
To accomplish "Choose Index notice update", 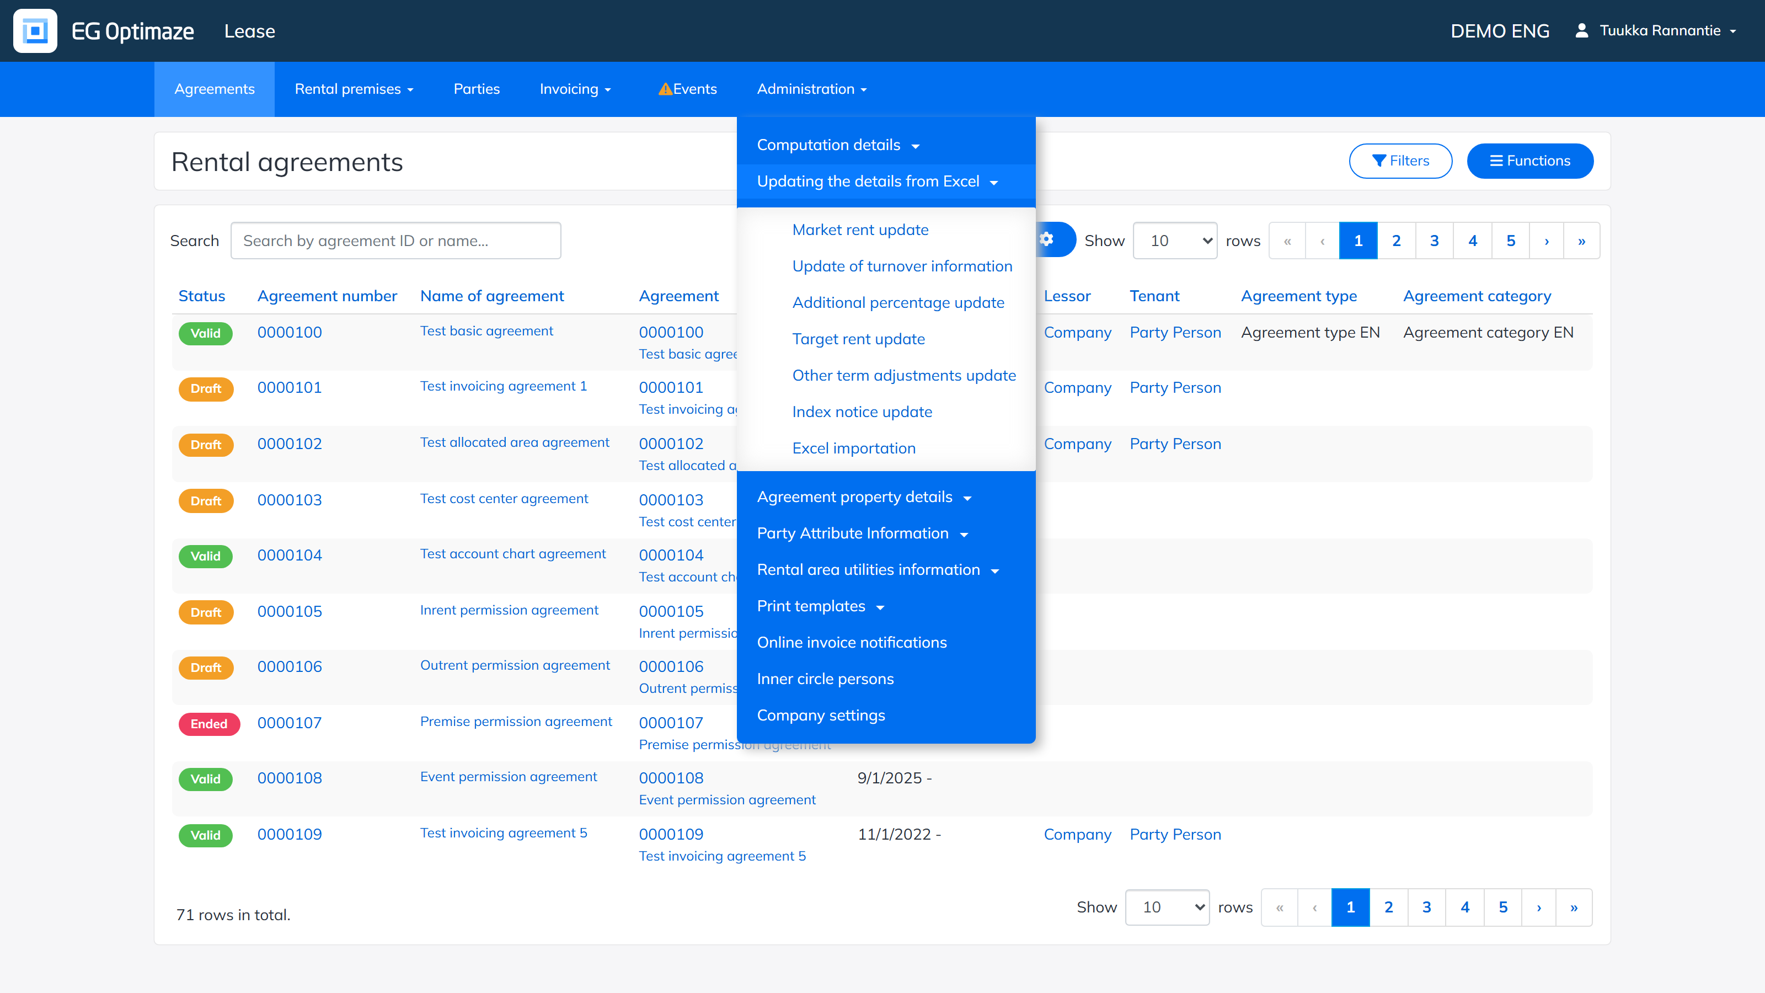I will point(862,412).
